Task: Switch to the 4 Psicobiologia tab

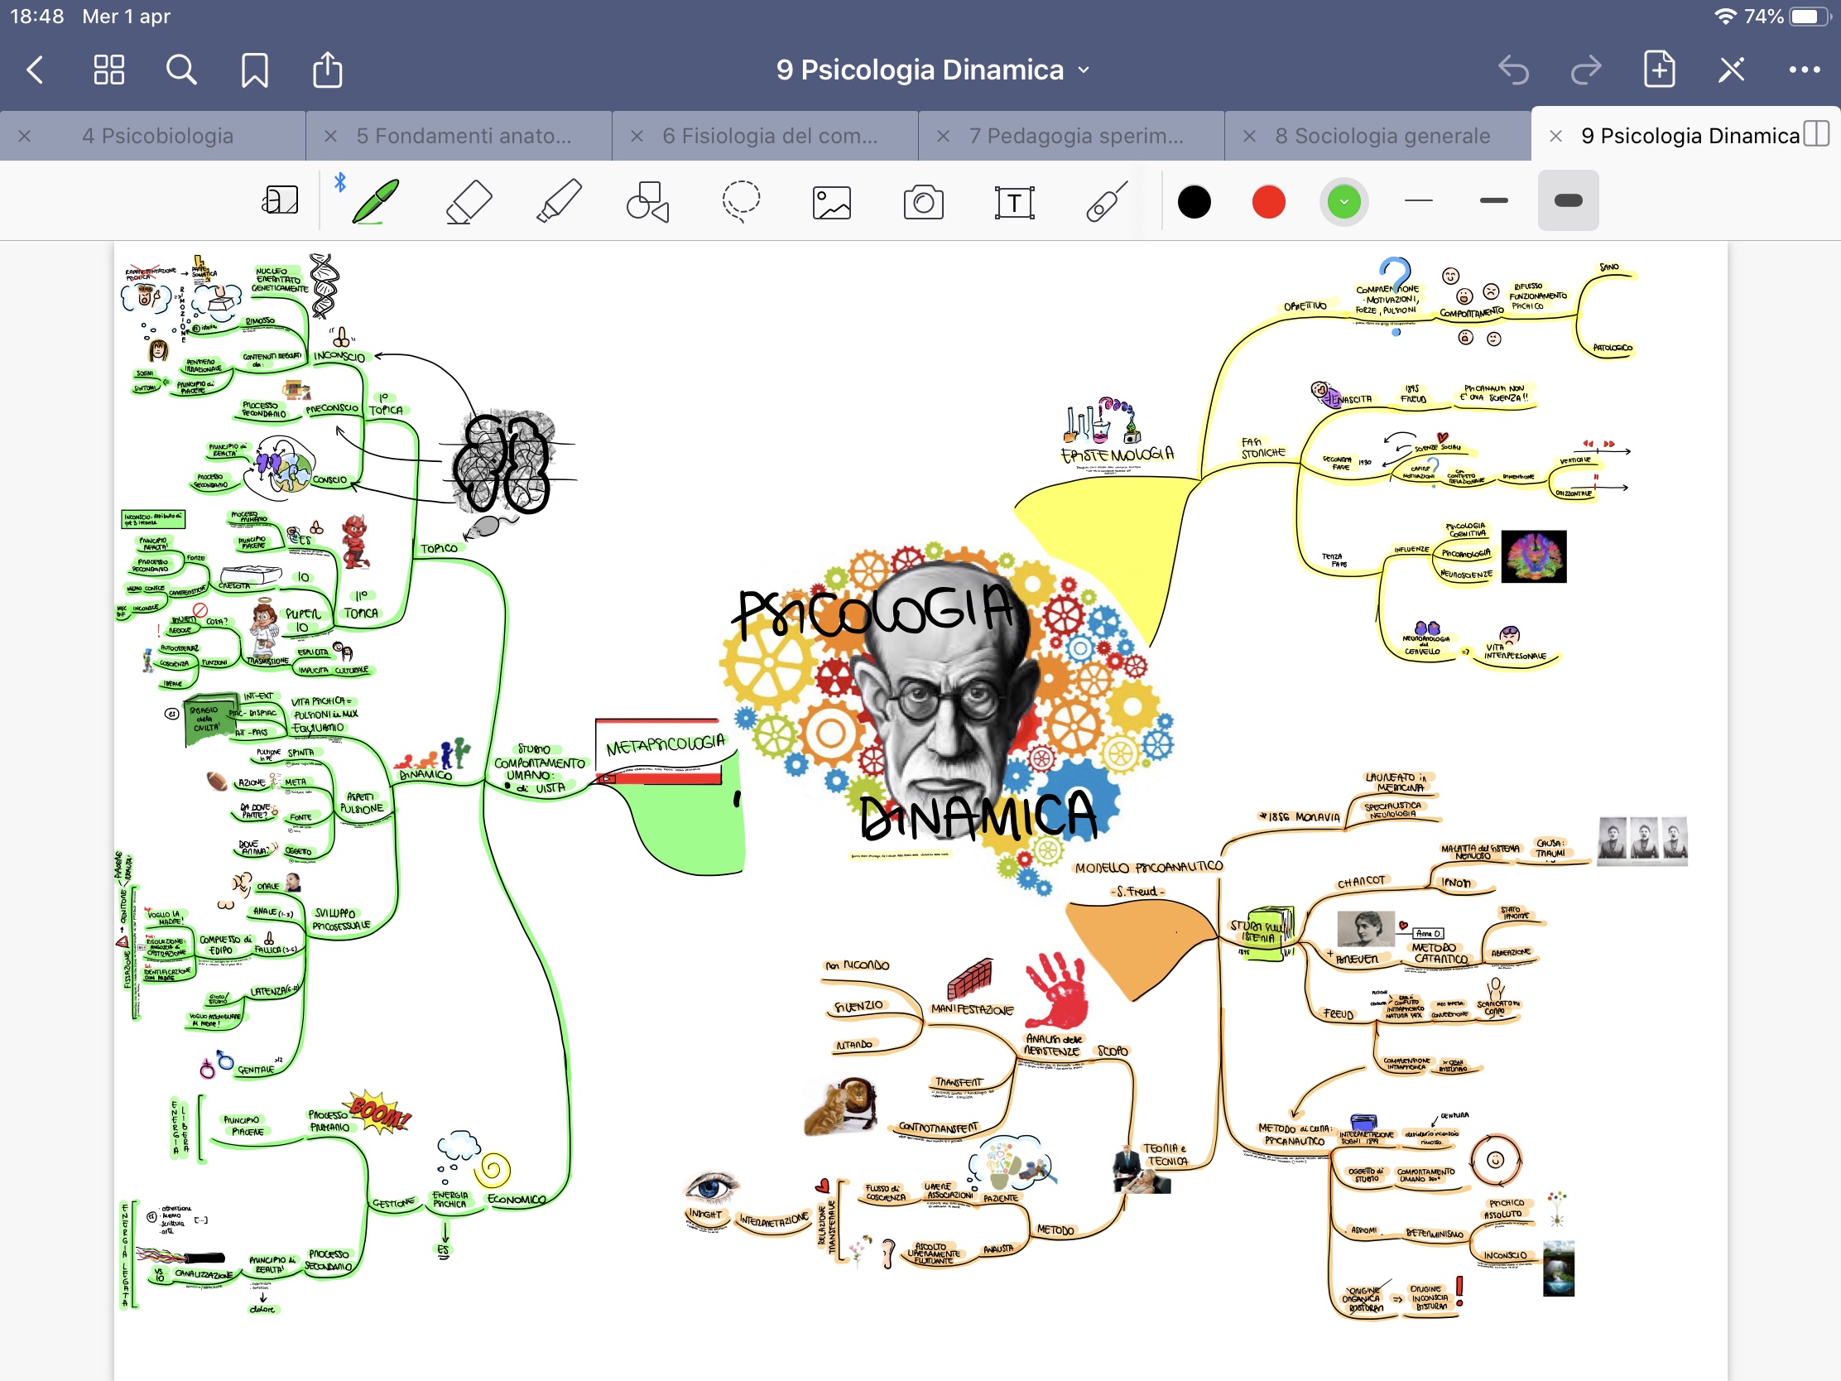Action: click(157, 136)
